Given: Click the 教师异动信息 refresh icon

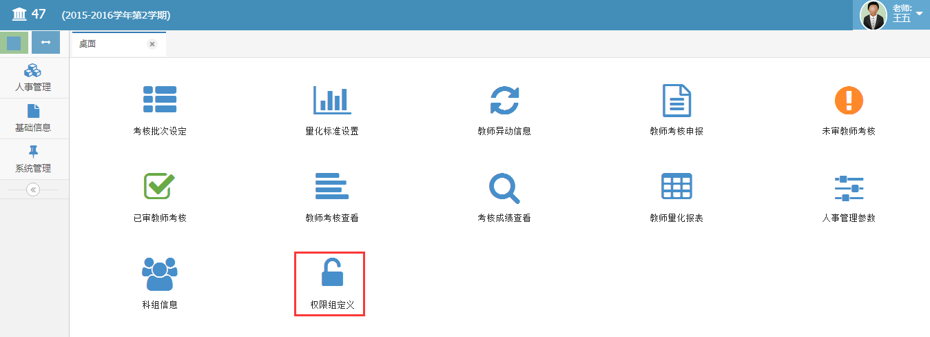Looking at the screenshot, I should (x=504, y=100).
